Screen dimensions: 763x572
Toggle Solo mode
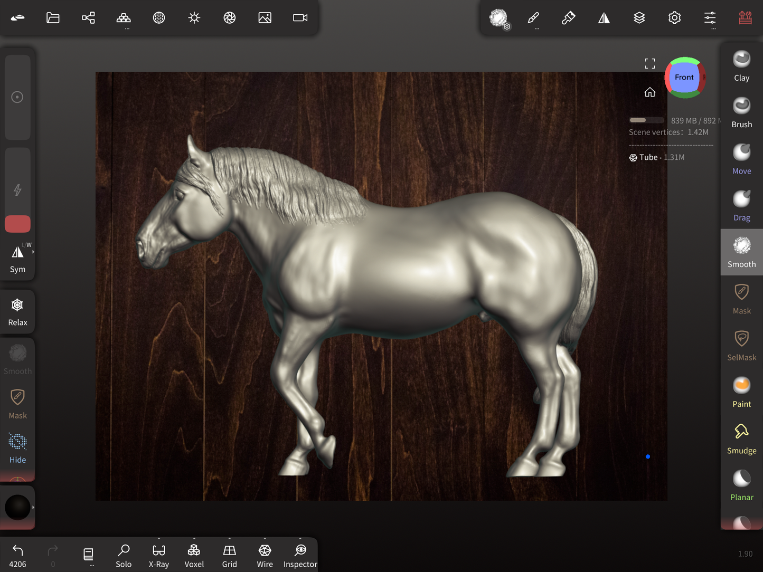tap(124, 556)
